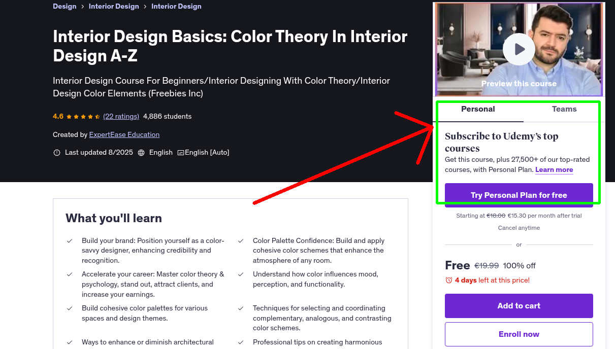615x349 pixels.
Task: Click the Learn more link
Action: [554, 170]
